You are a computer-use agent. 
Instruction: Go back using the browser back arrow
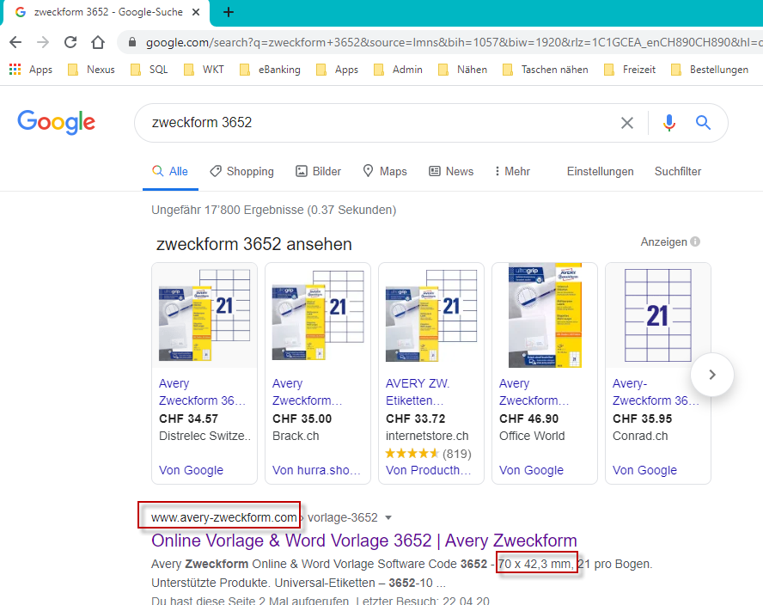(15, 42)
